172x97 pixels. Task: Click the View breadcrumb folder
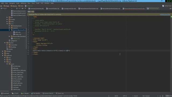tap(21, 6)
